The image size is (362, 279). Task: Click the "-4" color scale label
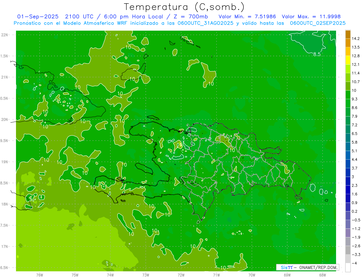click(x=354, y=263)
